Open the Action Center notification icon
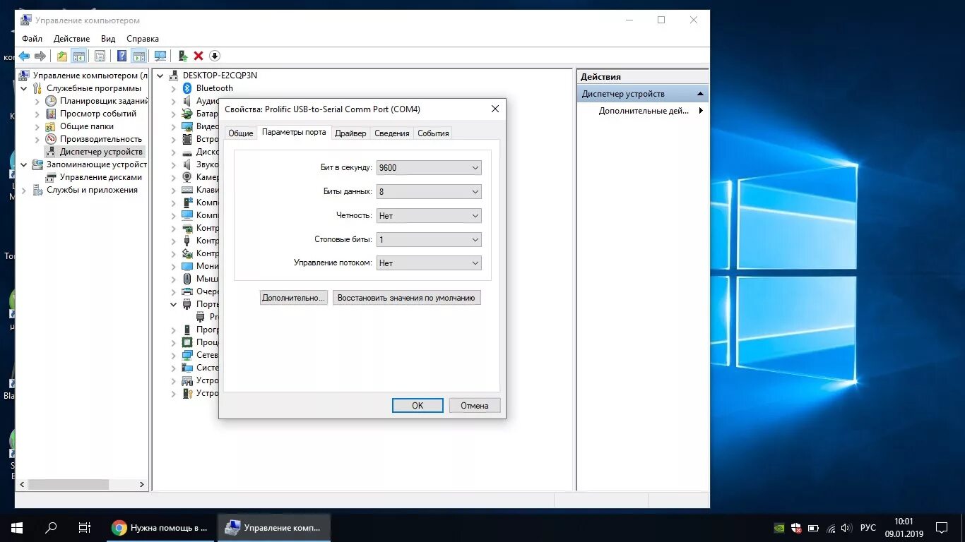This screenshot has width=965, height=542. [x=941, y=528]
